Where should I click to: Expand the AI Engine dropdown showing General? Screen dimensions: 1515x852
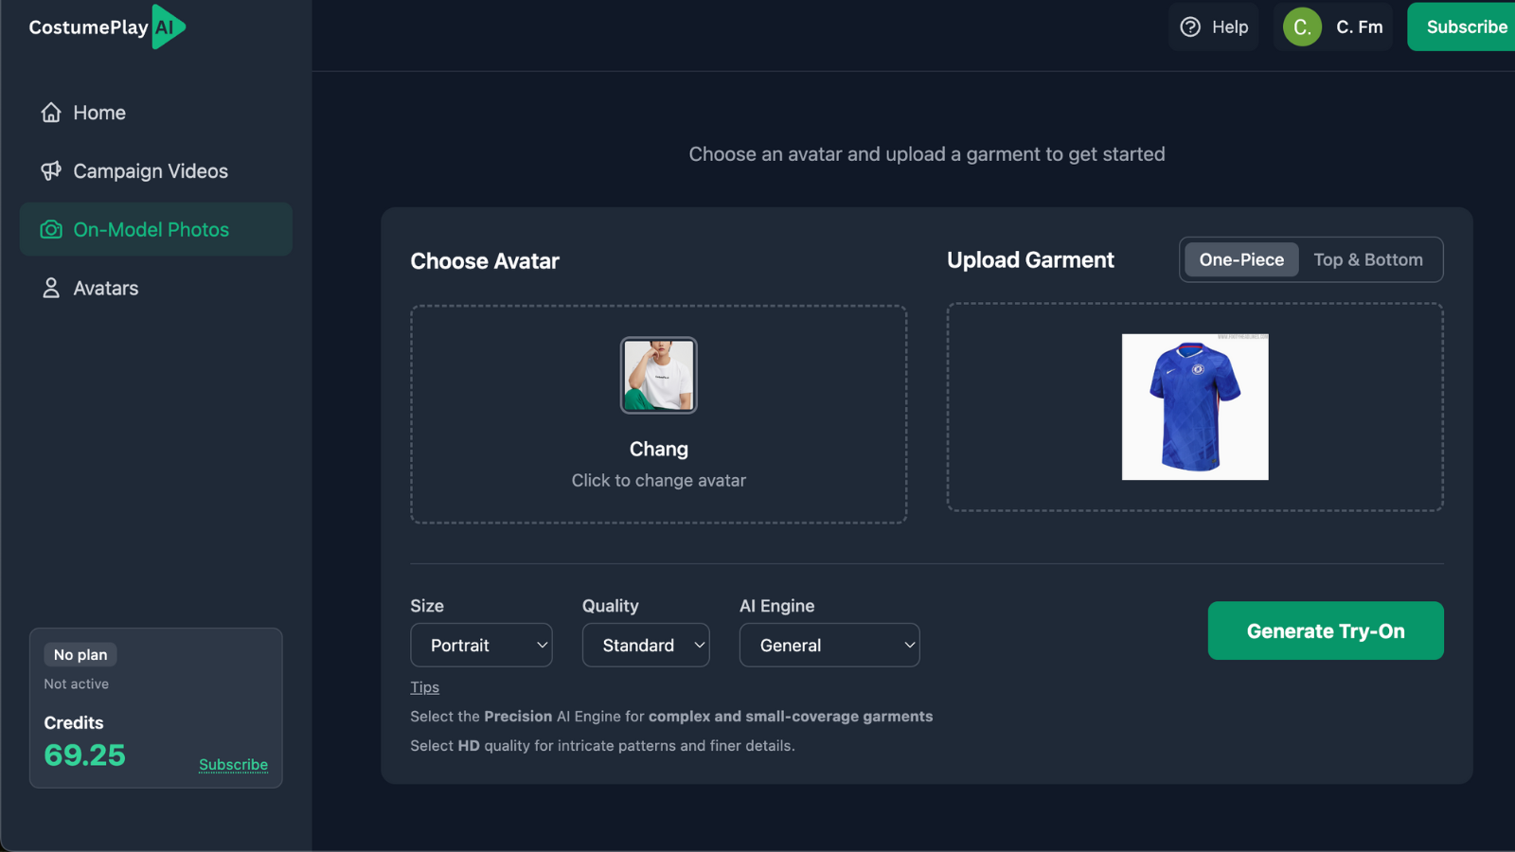tap(829, 645)
